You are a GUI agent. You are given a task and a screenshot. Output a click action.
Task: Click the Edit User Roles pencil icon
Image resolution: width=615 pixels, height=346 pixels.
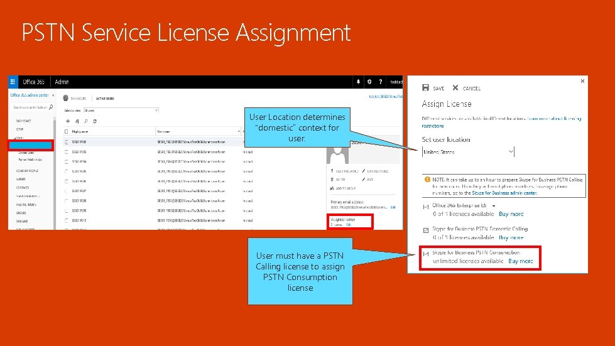pyautogui.click(x=364, y=171)
